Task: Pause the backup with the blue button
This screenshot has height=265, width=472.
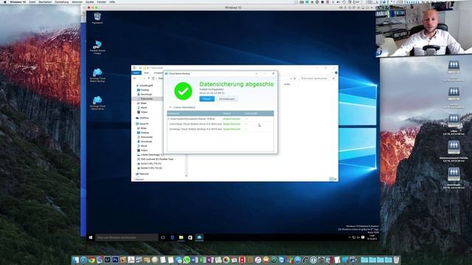Action: click(x=206, y=99)
